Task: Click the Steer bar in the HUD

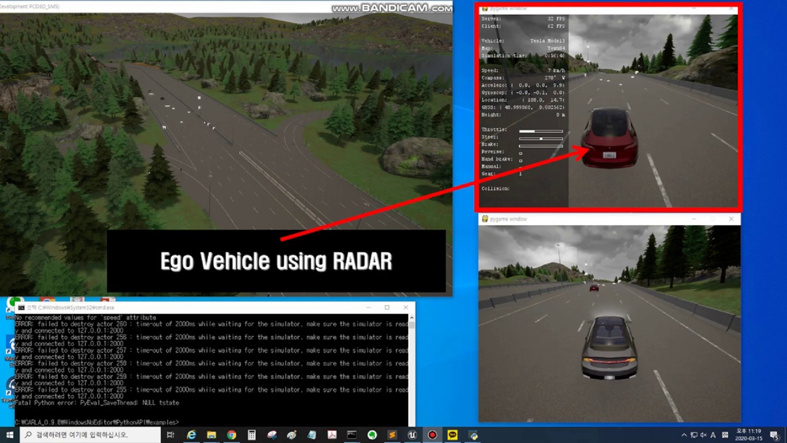Action: 541,138
